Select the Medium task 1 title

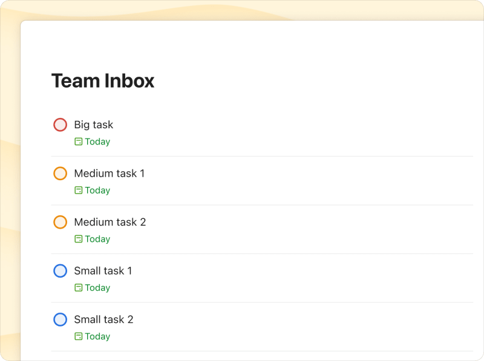(x=110, y=174)
